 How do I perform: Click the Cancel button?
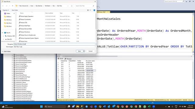tap(90, 51)
